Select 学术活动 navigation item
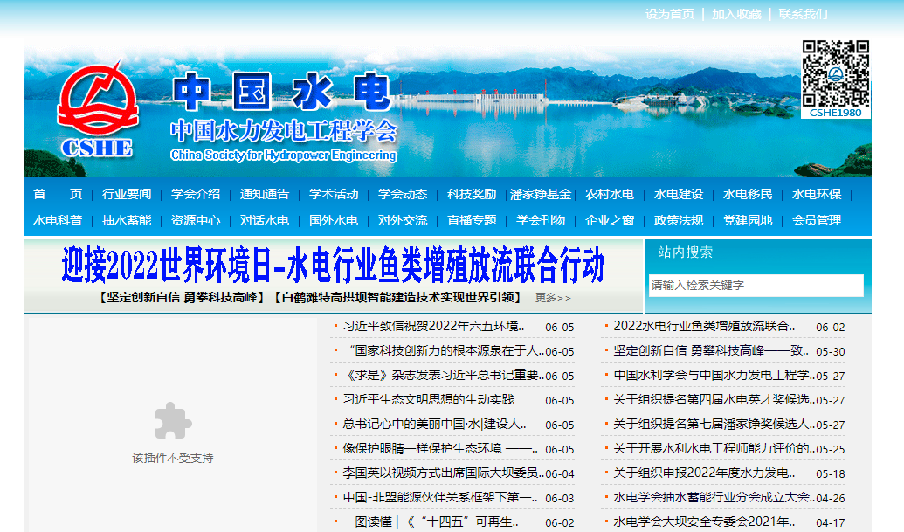The width and height of the screenshot is (904, 532). point(334,194)
